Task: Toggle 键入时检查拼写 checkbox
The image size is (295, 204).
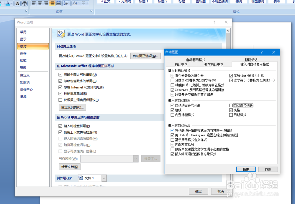Action: click(60, 126)
